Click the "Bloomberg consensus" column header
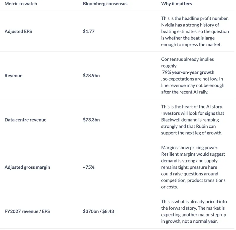236x230 pixels. point(105,4)
